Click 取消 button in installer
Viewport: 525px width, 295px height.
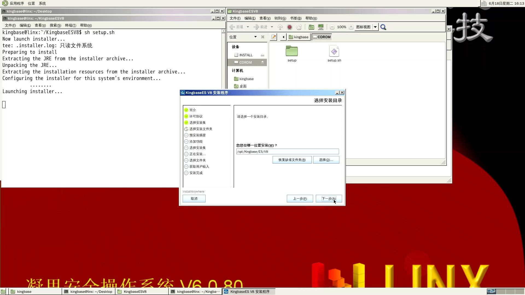point(194,199)
